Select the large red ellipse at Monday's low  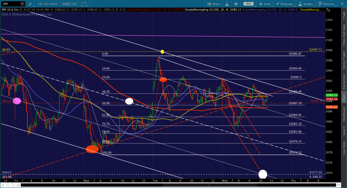[x=92, y=149]
